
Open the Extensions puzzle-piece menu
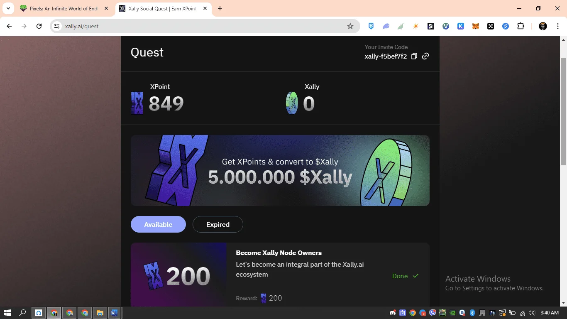tap(521, 26)
